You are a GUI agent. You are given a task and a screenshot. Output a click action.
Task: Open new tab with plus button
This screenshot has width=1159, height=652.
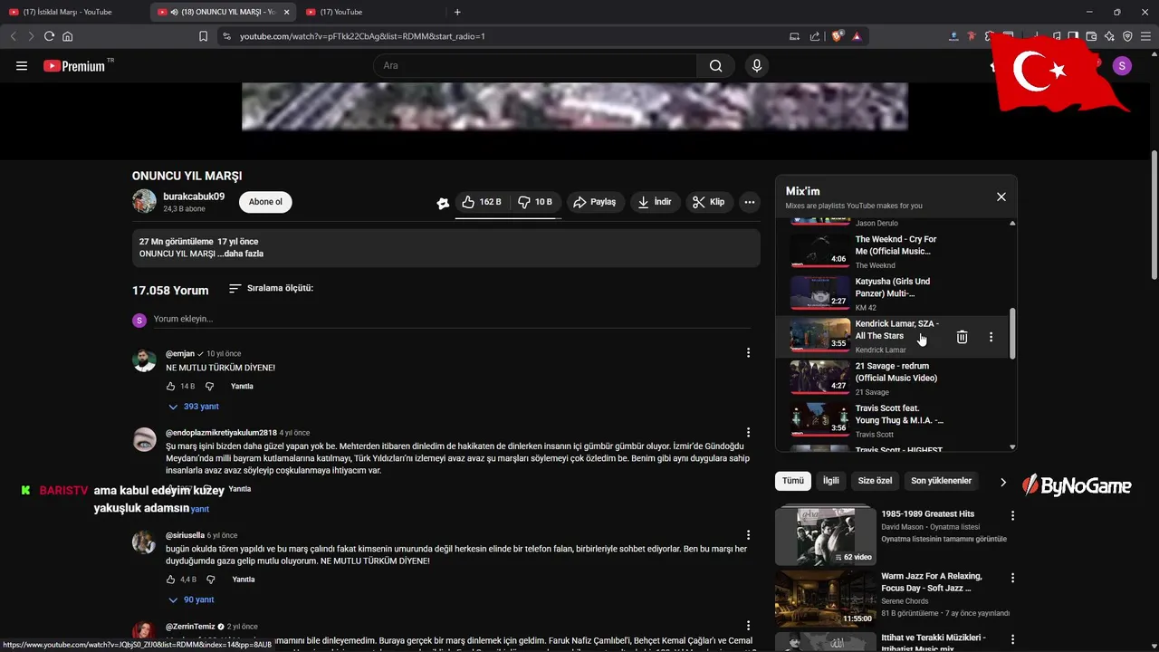457,12
